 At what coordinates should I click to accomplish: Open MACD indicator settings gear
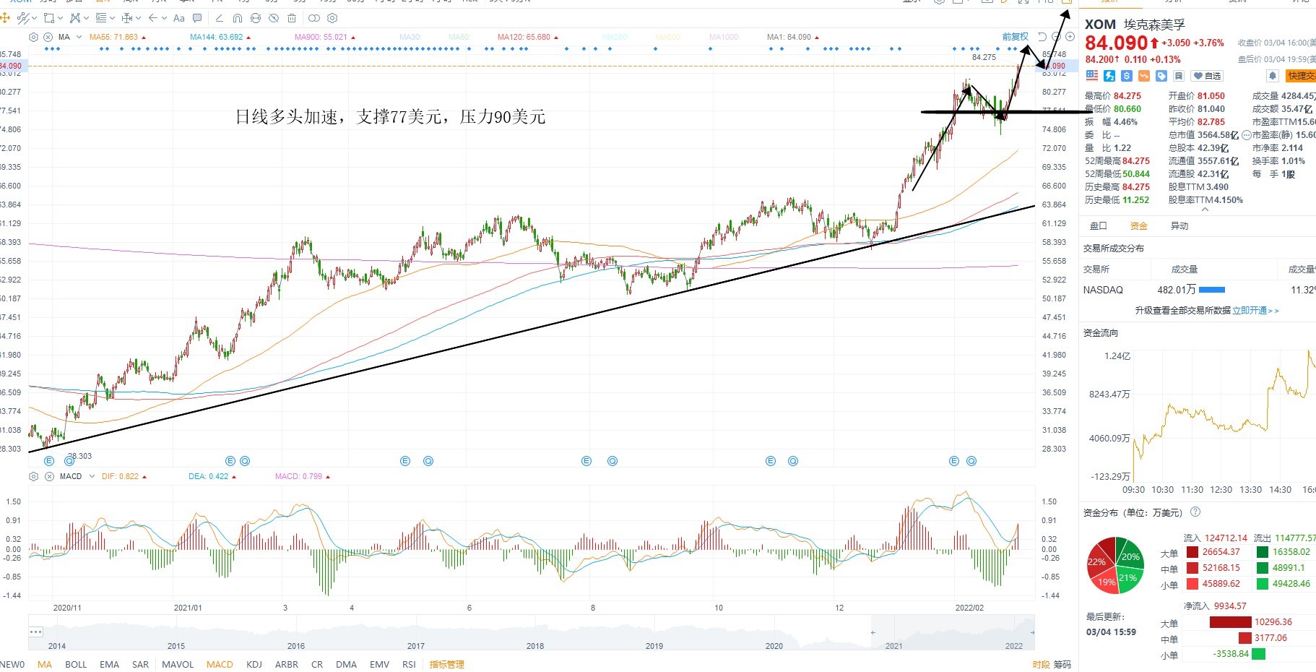click(x=33, y=476)
